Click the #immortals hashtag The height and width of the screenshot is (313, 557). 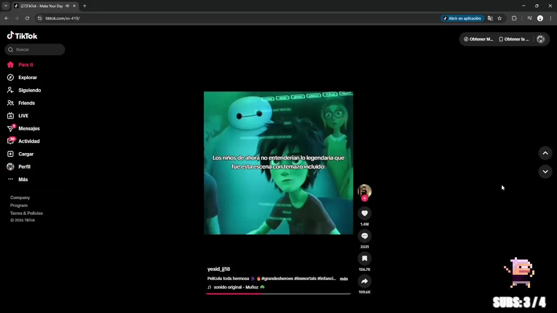click(x=305, y=279)
